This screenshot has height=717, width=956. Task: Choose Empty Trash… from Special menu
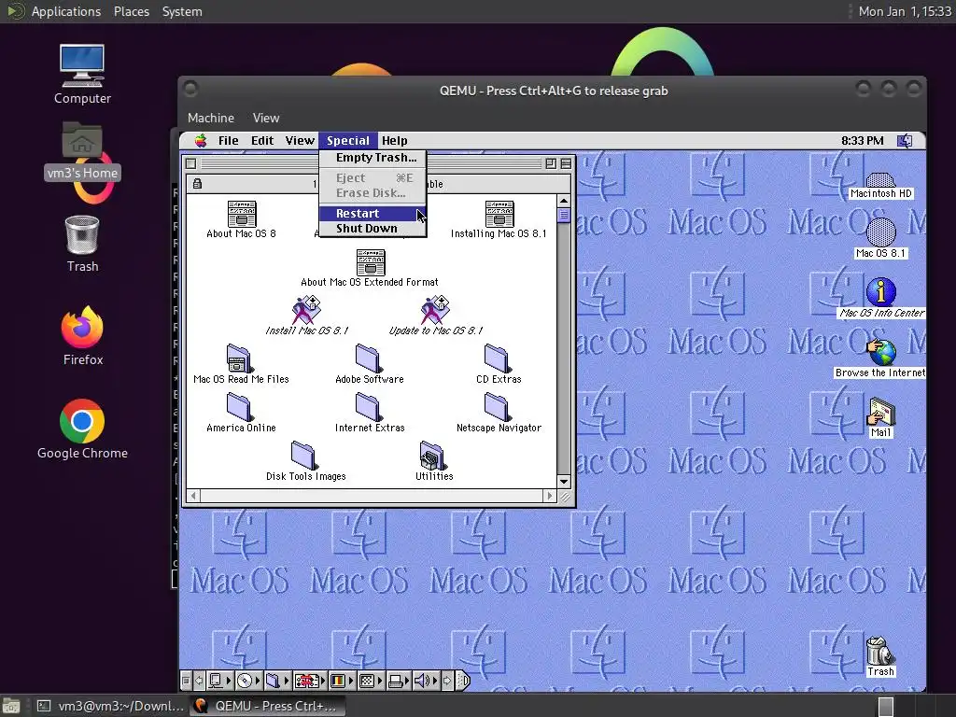[372, 157]
